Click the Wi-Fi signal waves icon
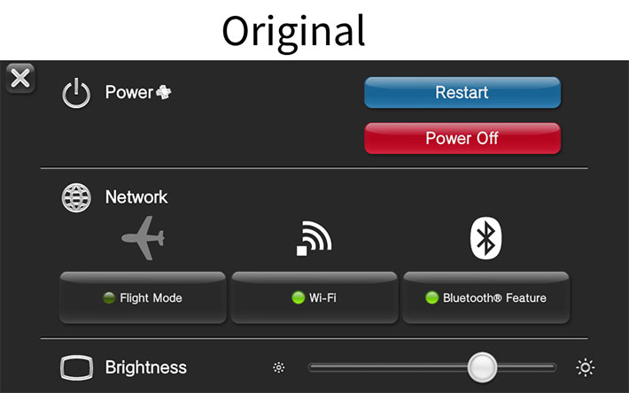This screenshot has width=629, height=393. [x=314, y=238]
